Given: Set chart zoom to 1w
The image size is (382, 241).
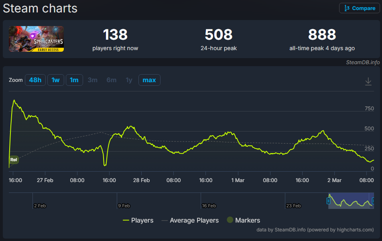Looking at the screenshot, I should [x=55, y=80].
